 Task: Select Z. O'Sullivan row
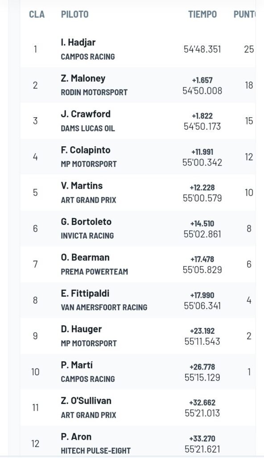138,407
